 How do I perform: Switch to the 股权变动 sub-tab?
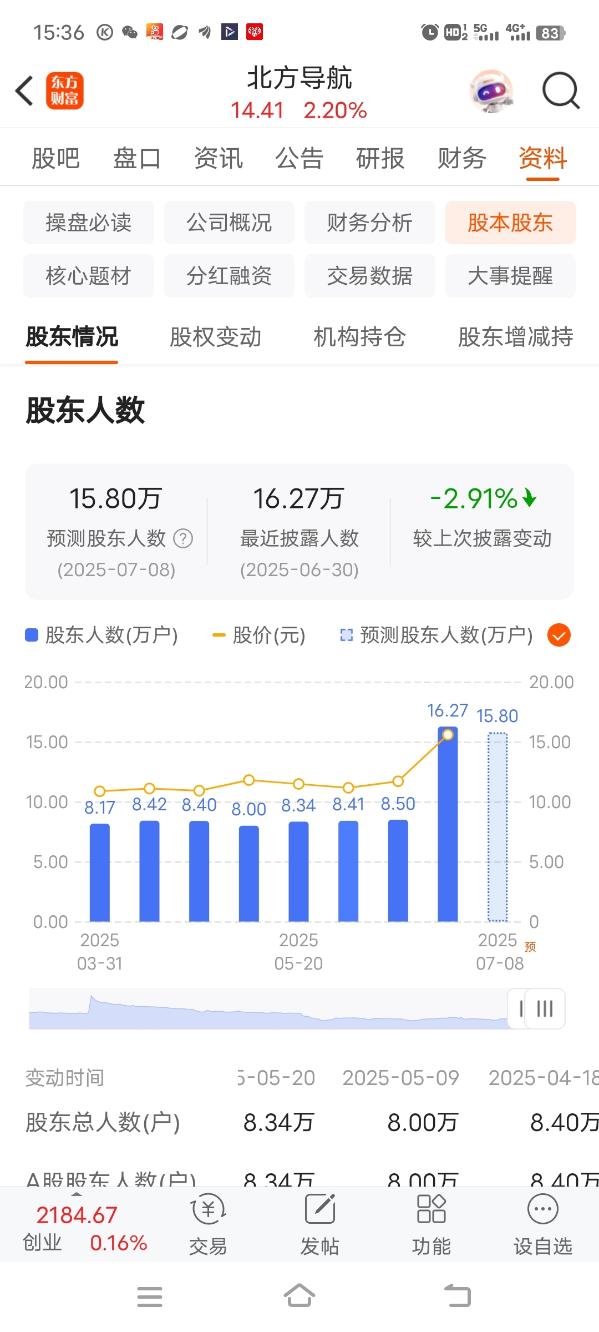(x=216, y=337)
